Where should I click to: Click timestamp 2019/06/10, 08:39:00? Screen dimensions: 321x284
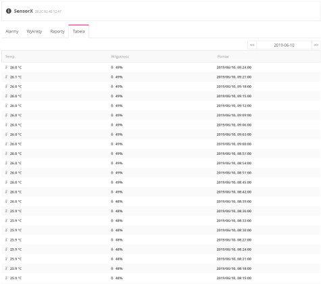pyautogui.click(x=234, y=202)
